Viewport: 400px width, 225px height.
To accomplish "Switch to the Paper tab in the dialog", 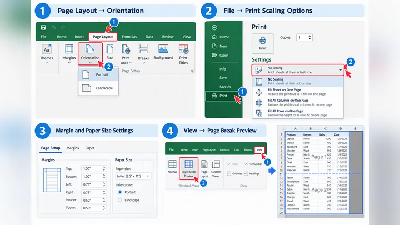I will (x=90, y=148).
